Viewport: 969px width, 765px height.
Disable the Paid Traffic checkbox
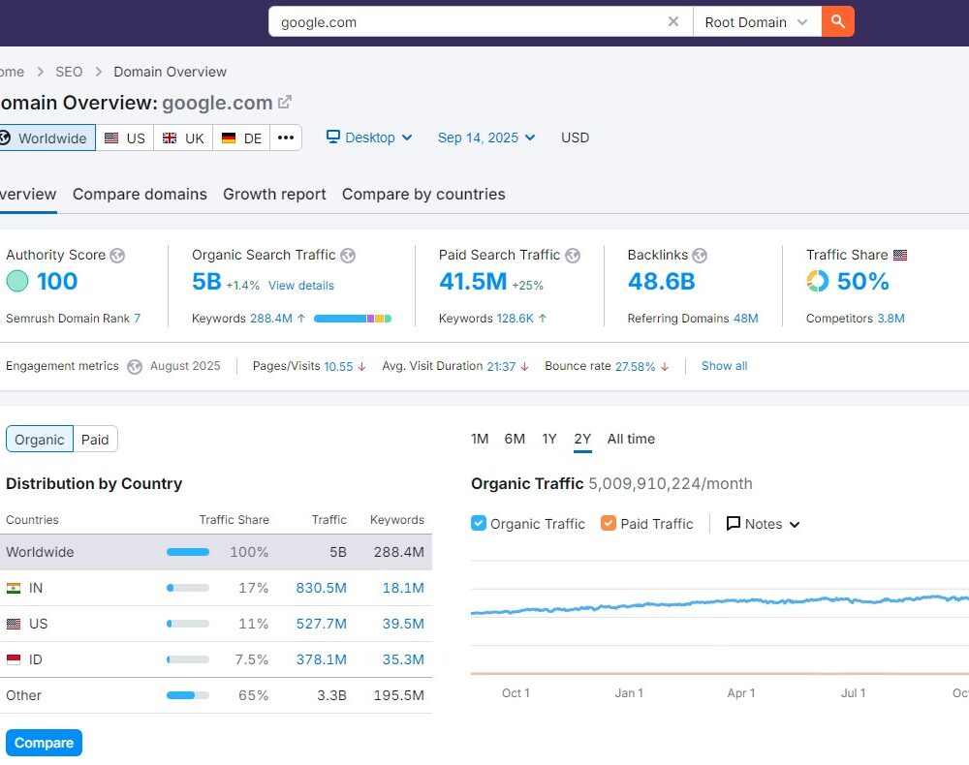[610, 522]
